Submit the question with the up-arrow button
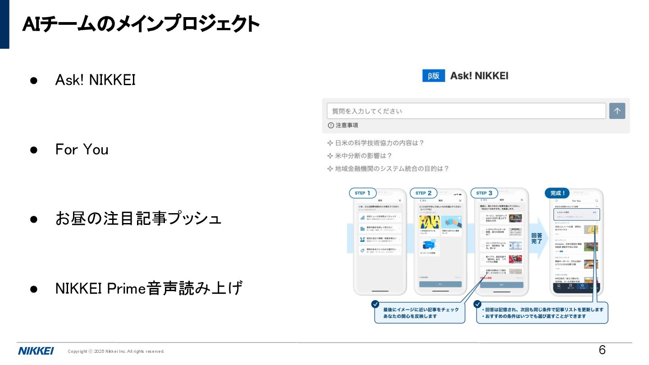This screenshot has height=365, width=649. coord(617,111)
